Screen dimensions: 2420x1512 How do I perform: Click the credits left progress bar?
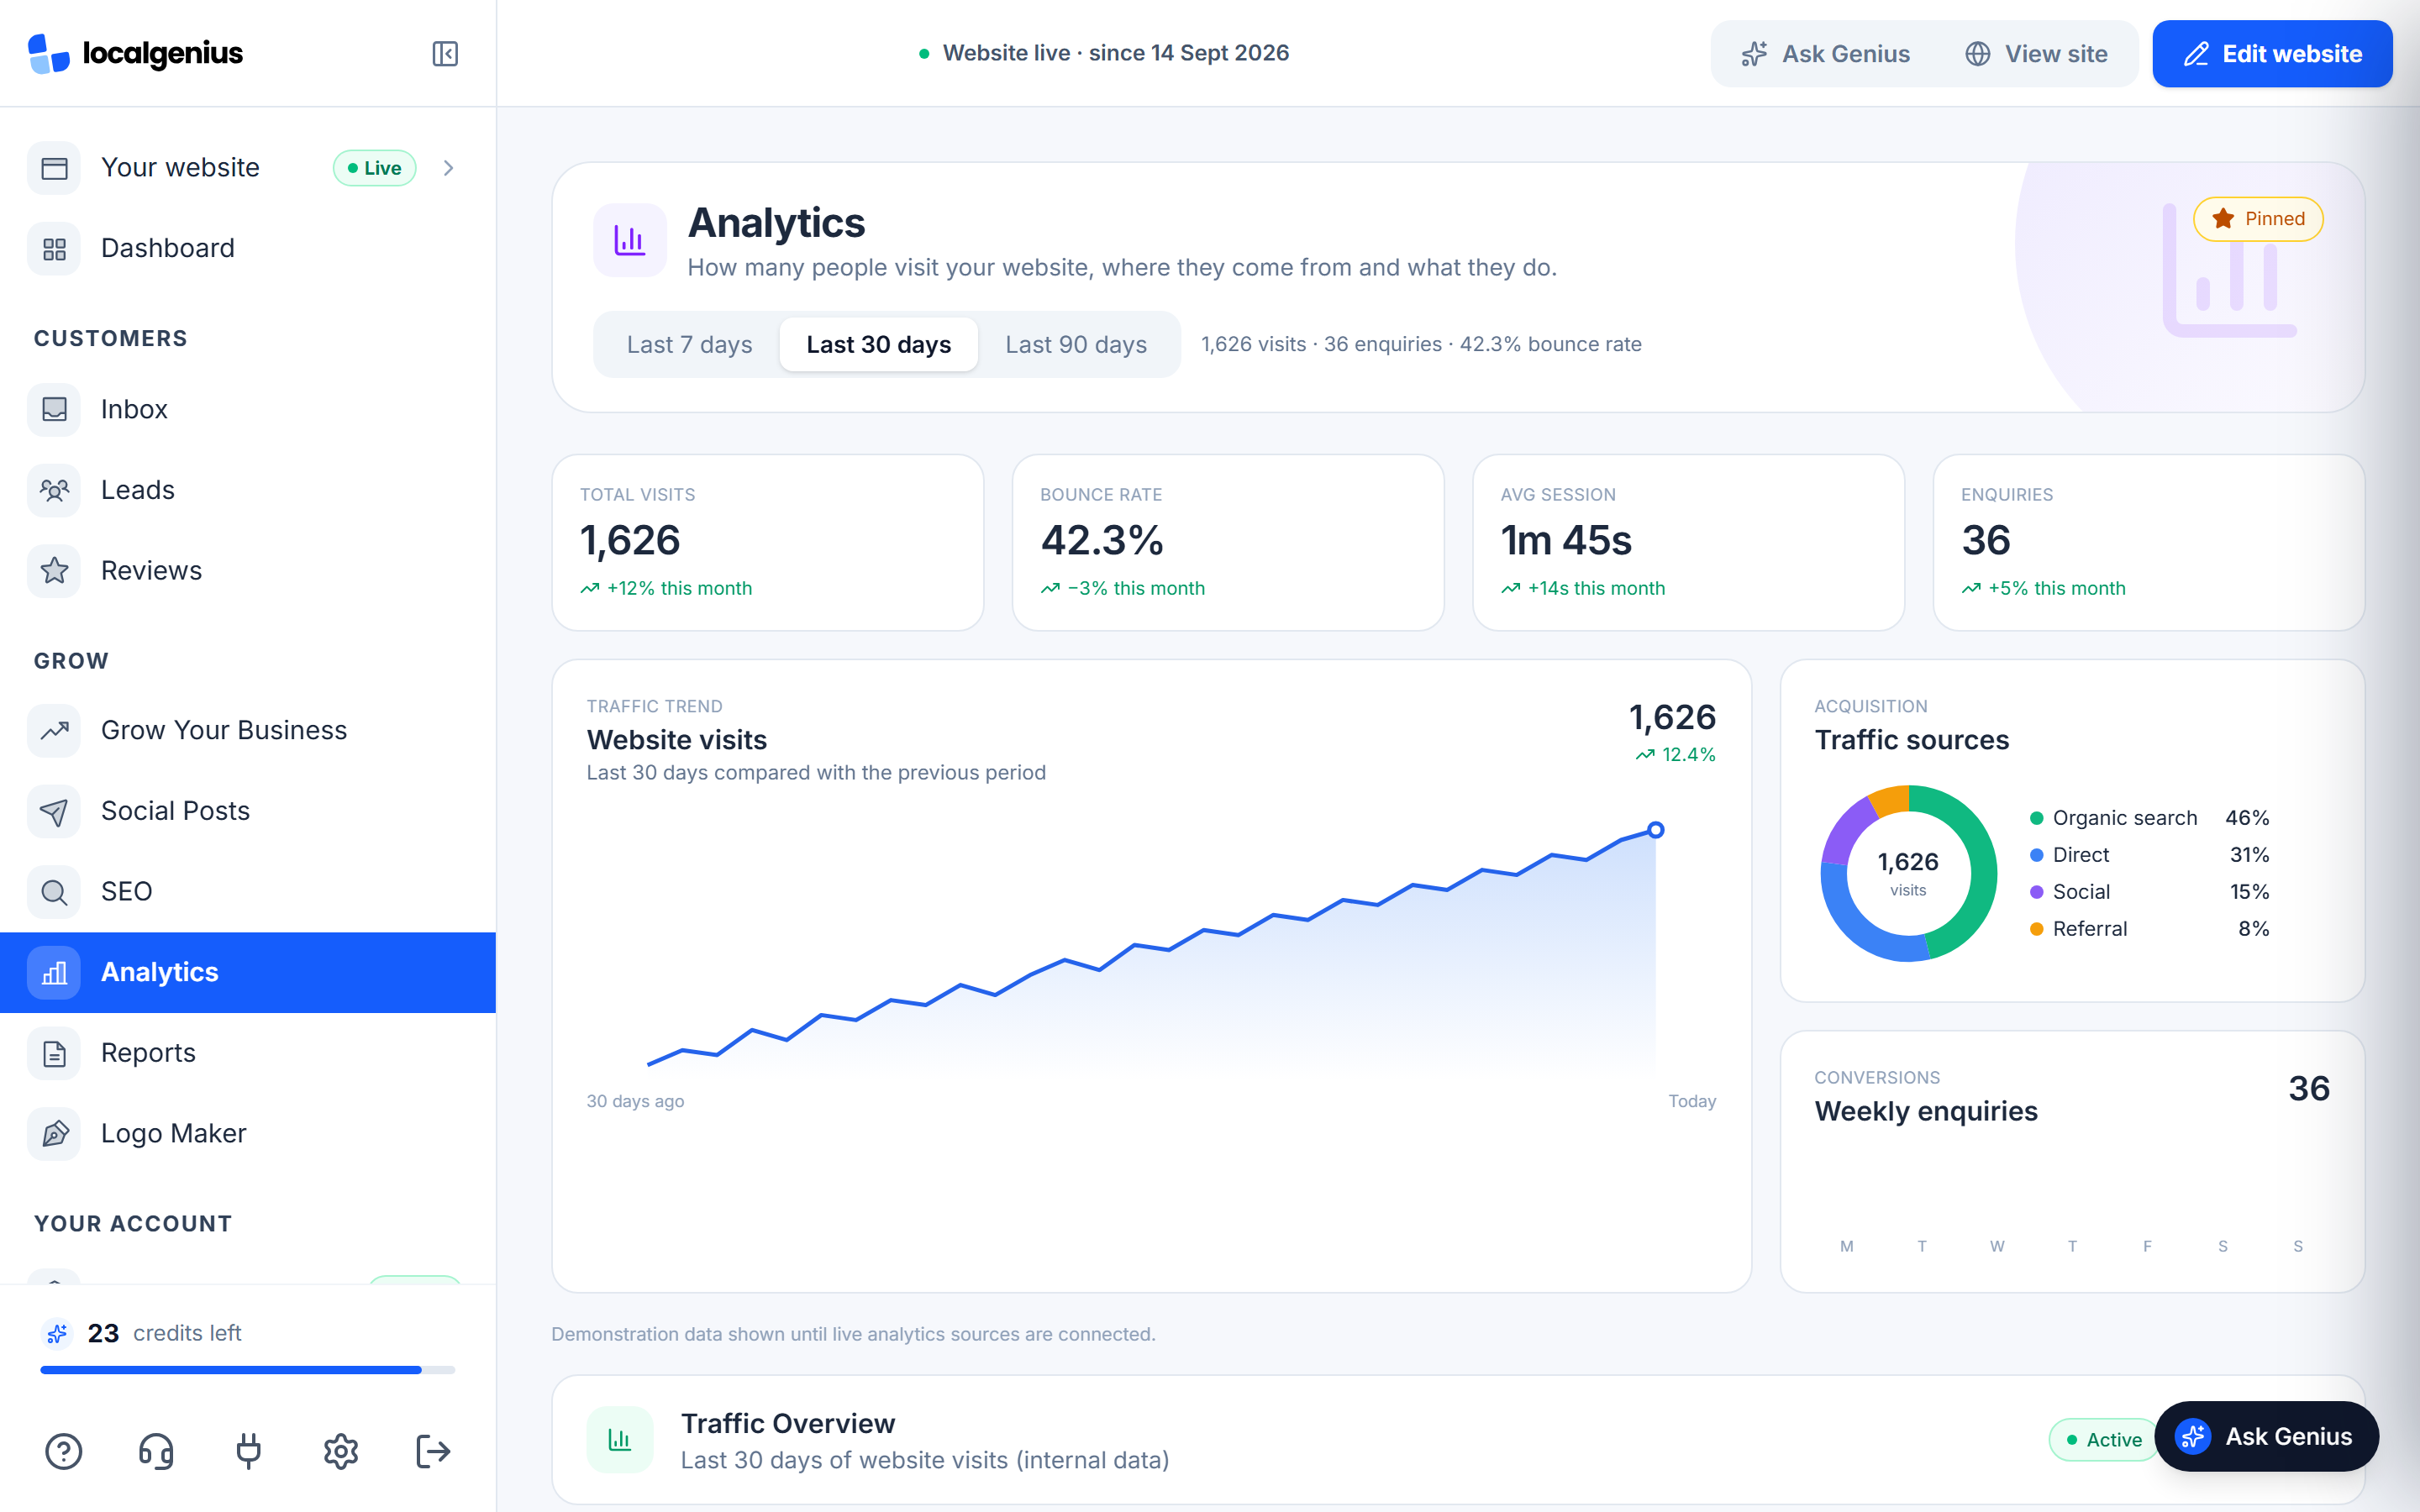click(248, 1370)
